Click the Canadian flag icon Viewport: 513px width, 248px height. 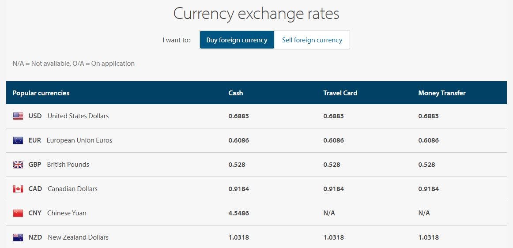[x=18, y=189]
